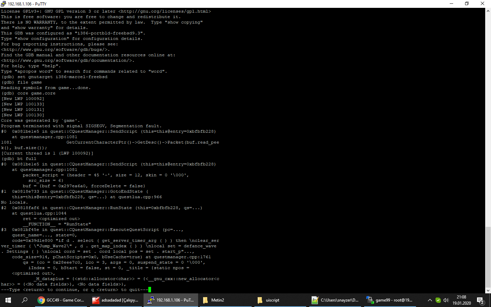Click frame #1 GotoEndState line
Image resolution: width=491 pixels, height=307 pixels.
(75, 191)
